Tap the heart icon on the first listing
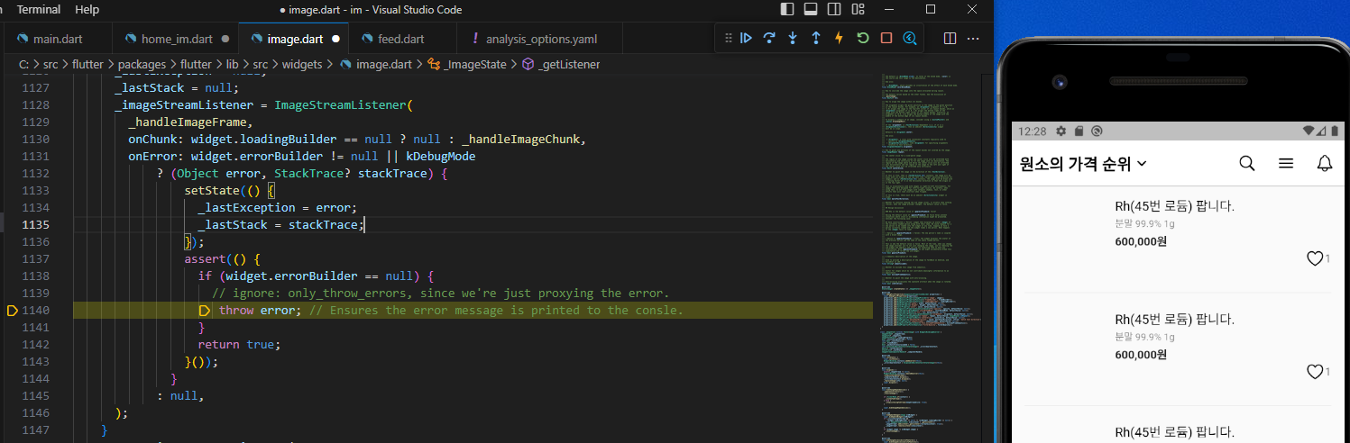The width and height of the screenshot is (1350, 443). coord(1315,259)
